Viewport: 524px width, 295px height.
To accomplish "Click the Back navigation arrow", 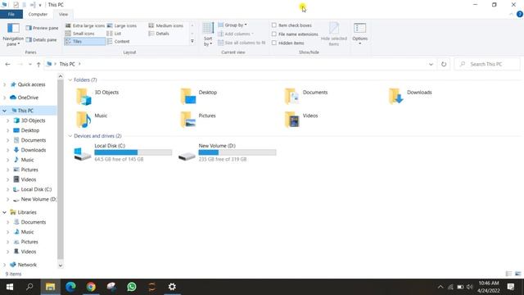I will (7, 64).
